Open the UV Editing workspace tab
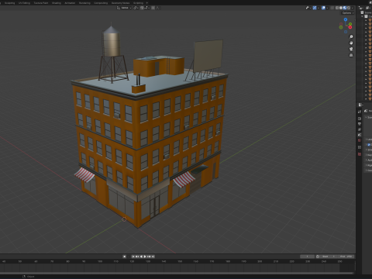The image size is (372, 279). tap(24, 3)
